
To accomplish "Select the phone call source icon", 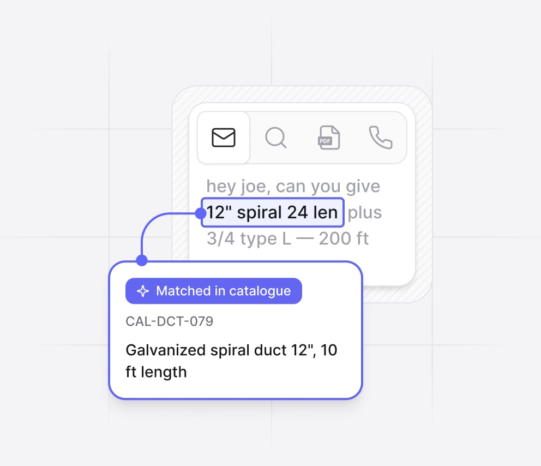I will tap(381, 138).
